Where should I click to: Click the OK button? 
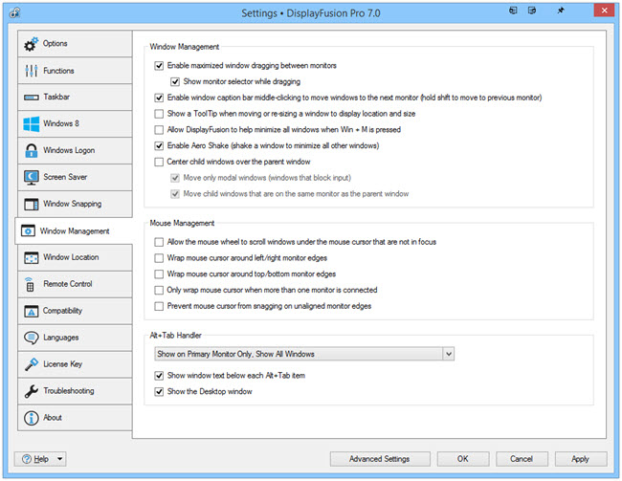463,459
